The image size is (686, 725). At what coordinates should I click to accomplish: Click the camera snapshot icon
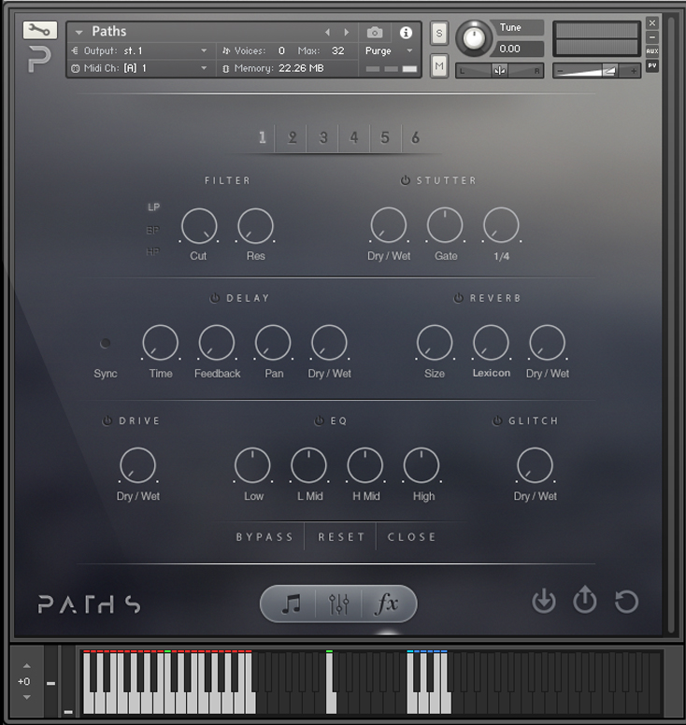tap(375, 32)
